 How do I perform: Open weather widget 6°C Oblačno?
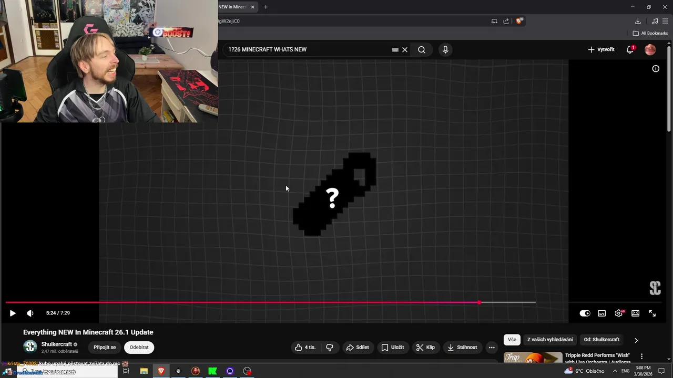(x=584, y=371)
